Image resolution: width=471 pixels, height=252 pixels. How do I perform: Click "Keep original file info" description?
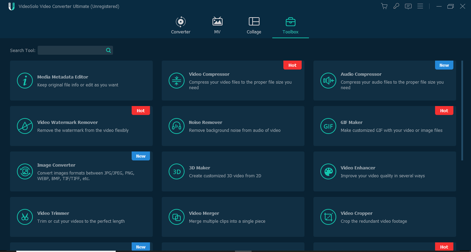pos(78,85)
